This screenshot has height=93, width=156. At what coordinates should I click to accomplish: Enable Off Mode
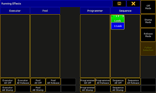click(148, 7)
